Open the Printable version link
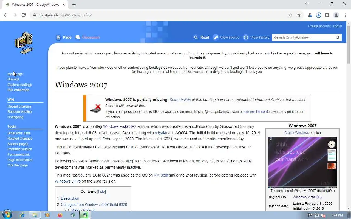351x219 pixels. [x=20, y=149]
